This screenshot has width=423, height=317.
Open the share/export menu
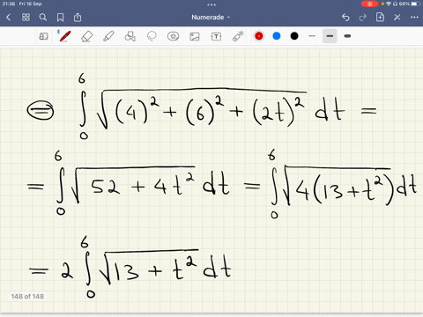[x=78, y=18]
